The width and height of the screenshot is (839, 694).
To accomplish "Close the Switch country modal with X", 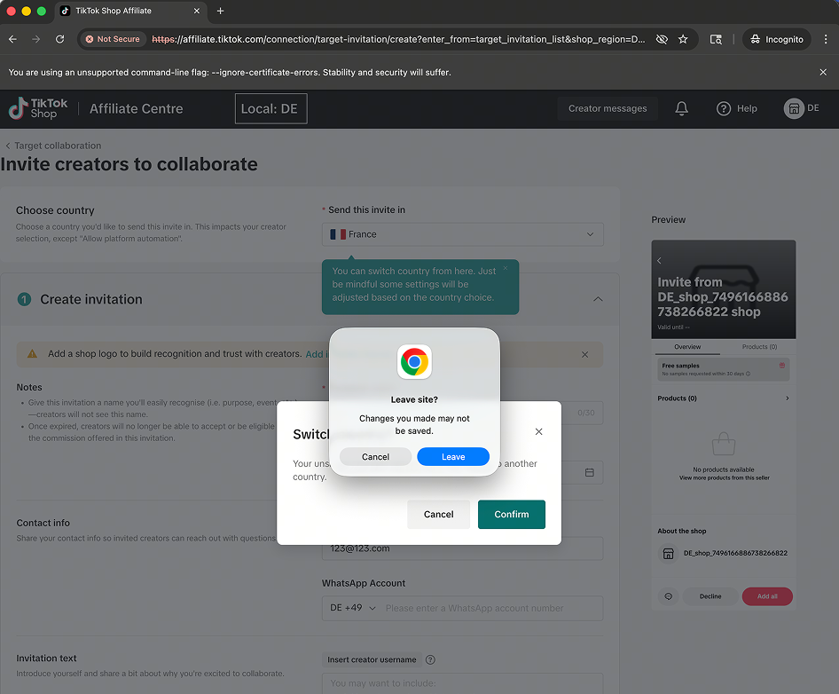I will pos(539,431).
